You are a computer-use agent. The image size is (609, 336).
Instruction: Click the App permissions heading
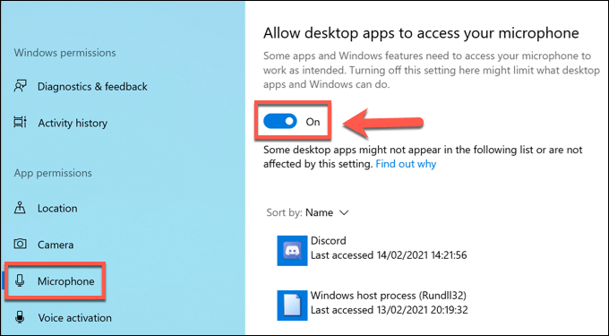coord(53,173)
